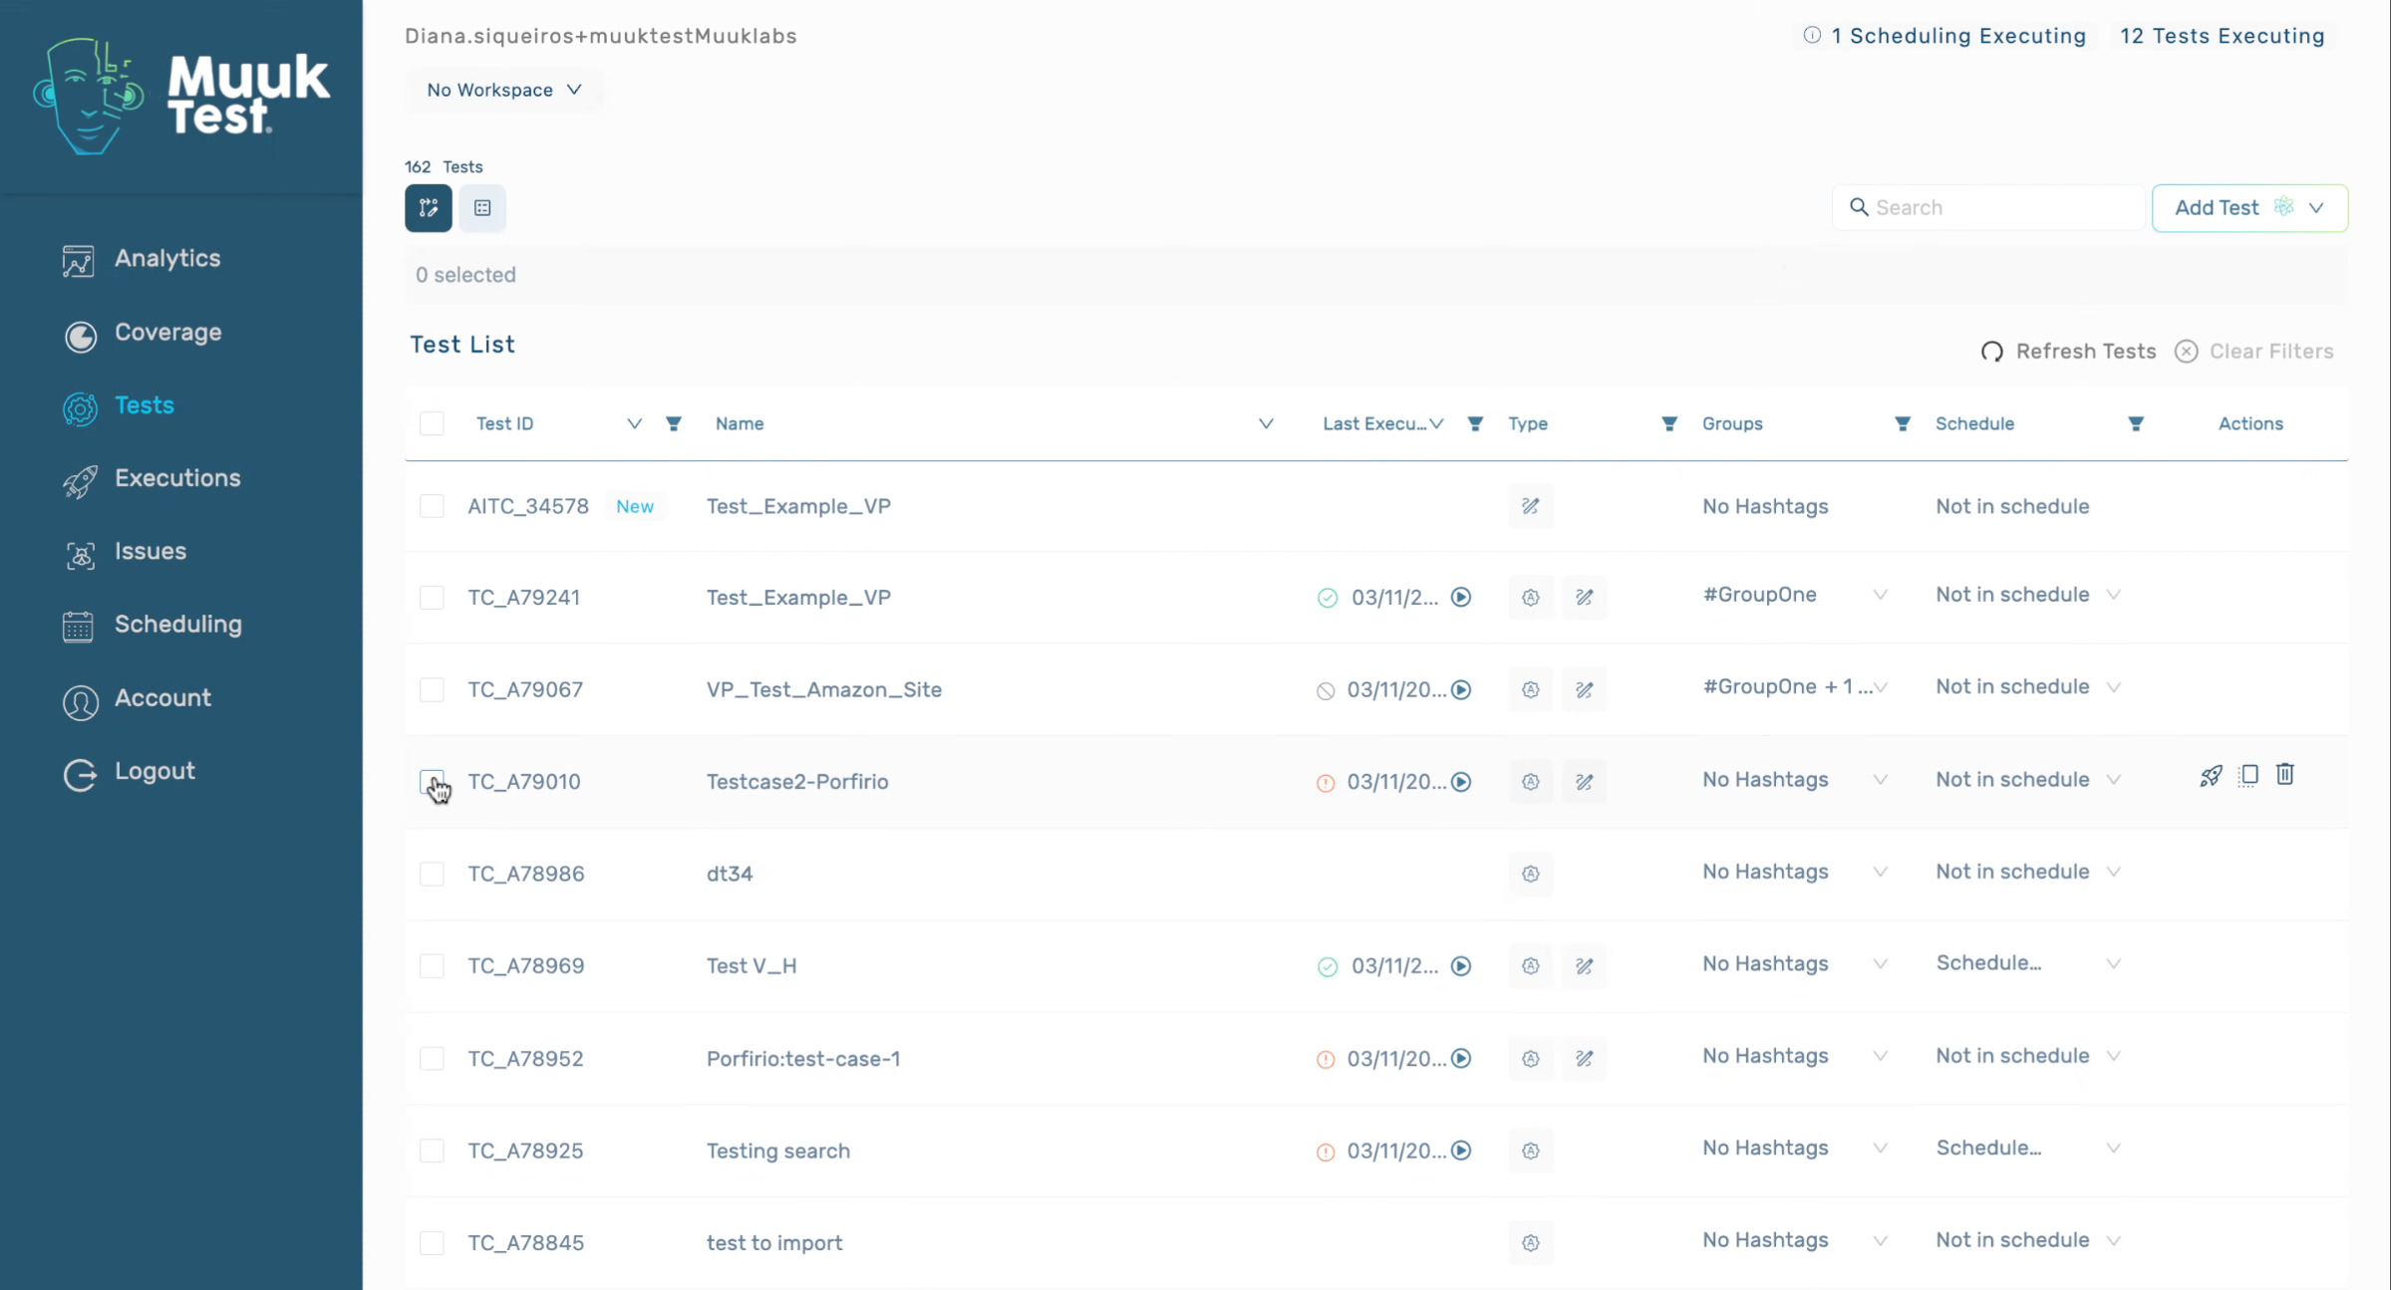Click the duplicate icon for Testcase2-Porfirio
The image size is (2391, 1290).
tap(2248, 775)
